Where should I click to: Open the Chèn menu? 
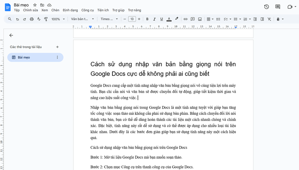[x=55, y=10]
